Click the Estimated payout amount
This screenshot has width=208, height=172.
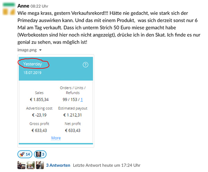(x=72, y=115)
